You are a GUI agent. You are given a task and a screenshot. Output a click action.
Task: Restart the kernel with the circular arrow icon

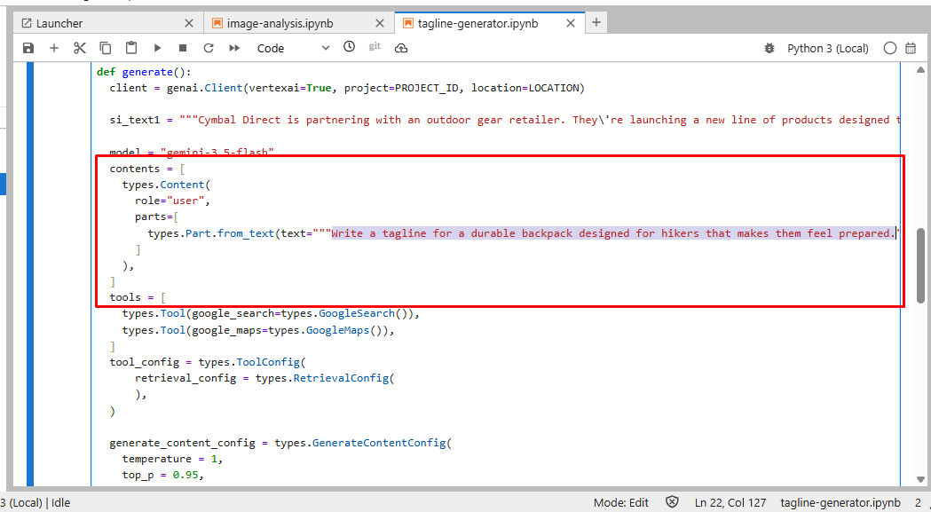(x=209, y=48)
